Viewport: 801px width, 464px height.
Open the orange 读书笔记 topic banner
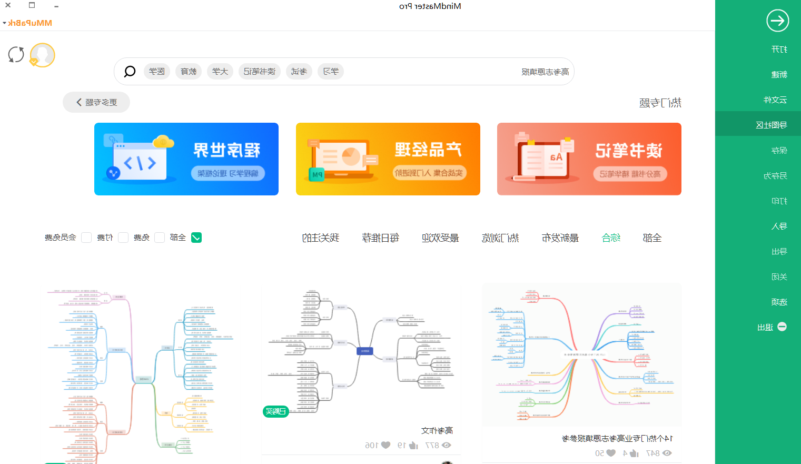coord(589,159)
